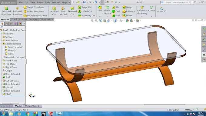Viewport: 206px width, 116px height.
Task: Expand the Boss-Extrude1 feature node
Action: tap(1, 74)
